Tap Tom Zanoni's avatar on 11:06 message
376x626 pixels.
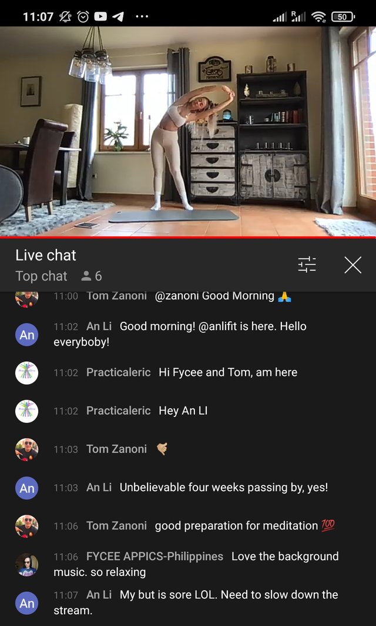click(x=26, y=526)
